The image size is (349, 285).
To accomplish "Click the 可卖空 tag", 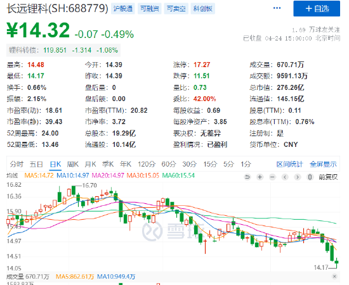I will (176, 9).
